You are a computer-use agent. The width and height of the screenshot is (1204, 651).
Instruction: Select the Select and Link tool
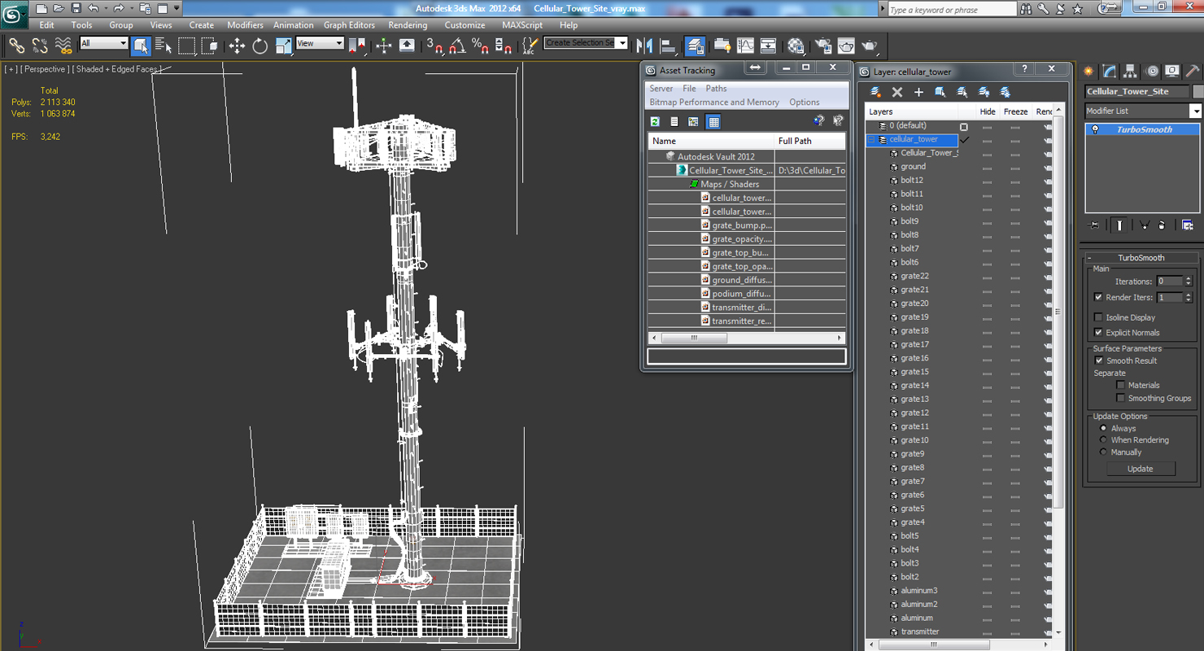tap(16, 46)
